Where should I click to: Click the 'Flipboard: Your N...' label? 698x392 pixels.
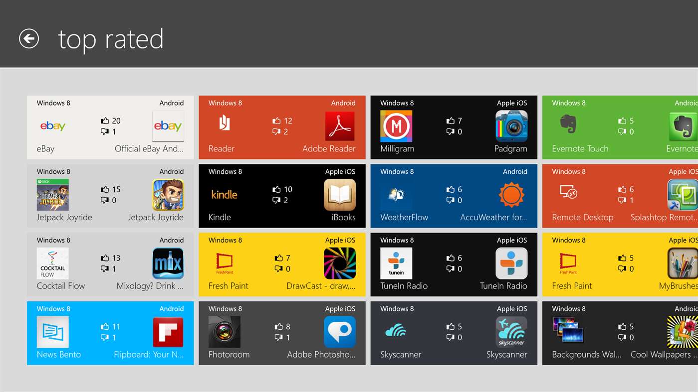[149, 355]
